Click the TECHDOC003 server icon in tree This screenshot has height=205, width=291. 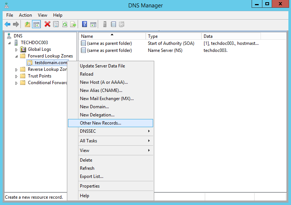point(16,43)
